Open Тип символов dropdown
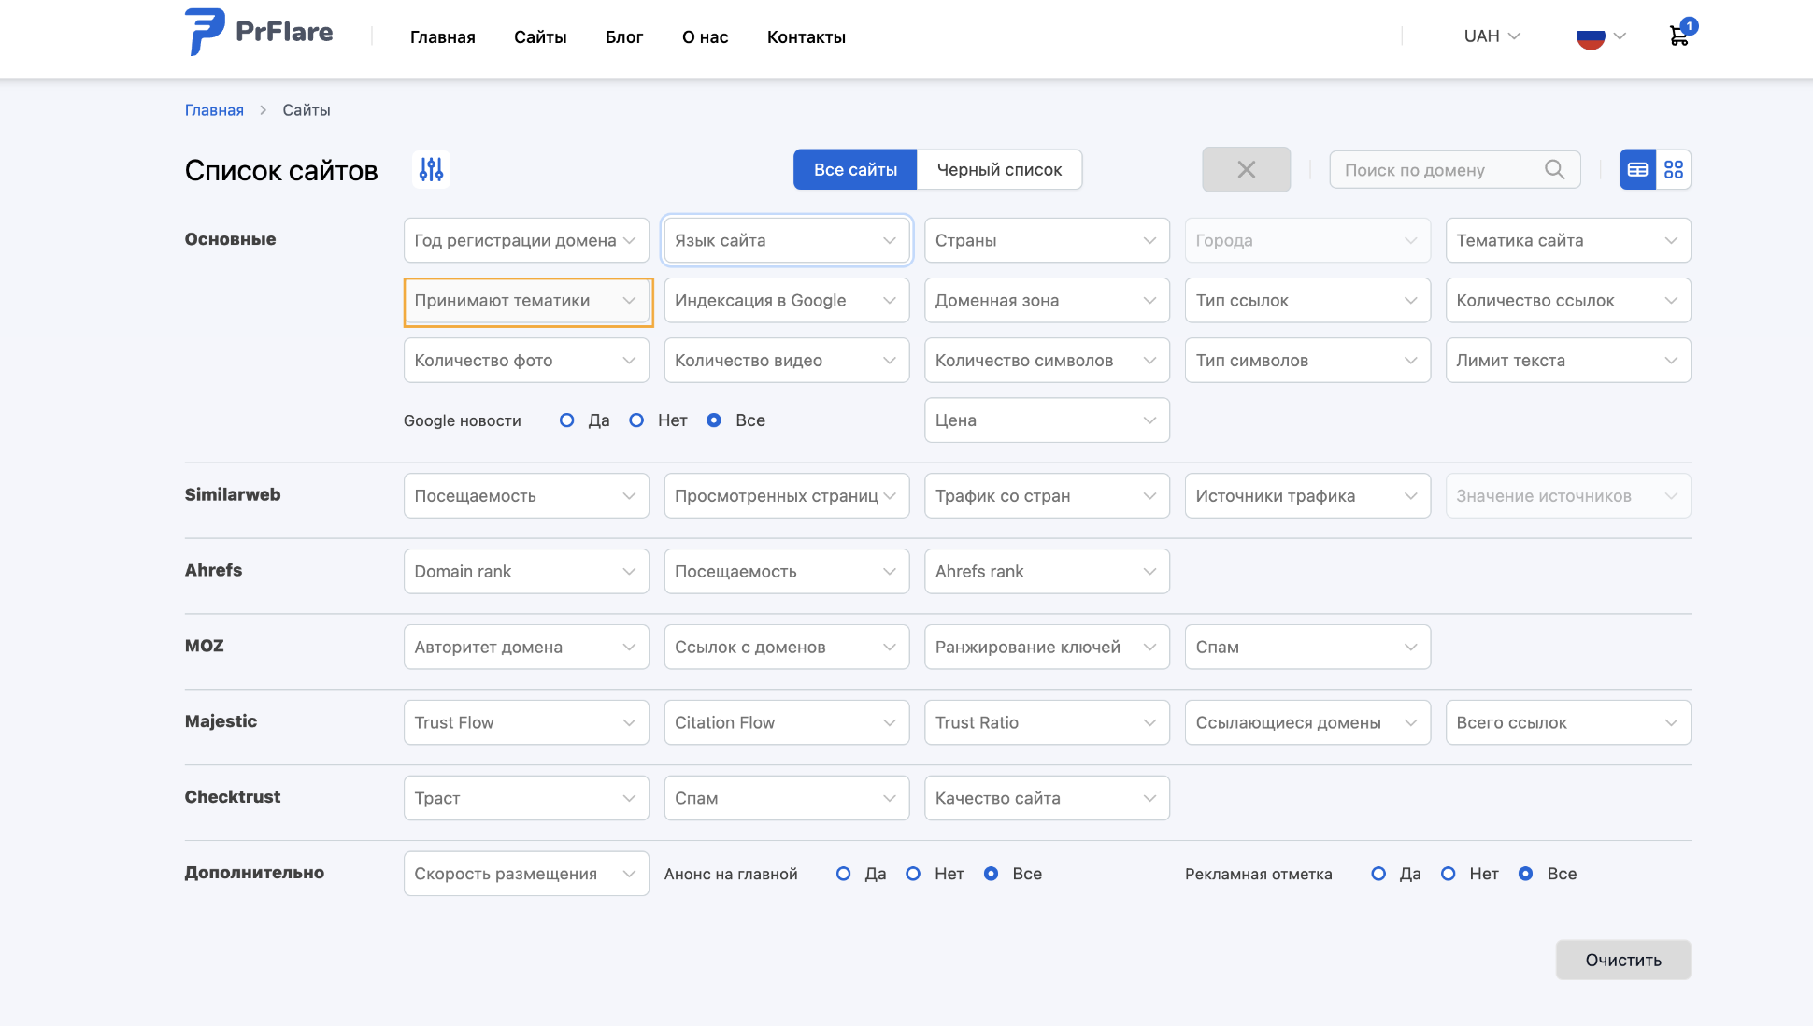This screenshot has height=1026, width=1813. (1307, 360)
